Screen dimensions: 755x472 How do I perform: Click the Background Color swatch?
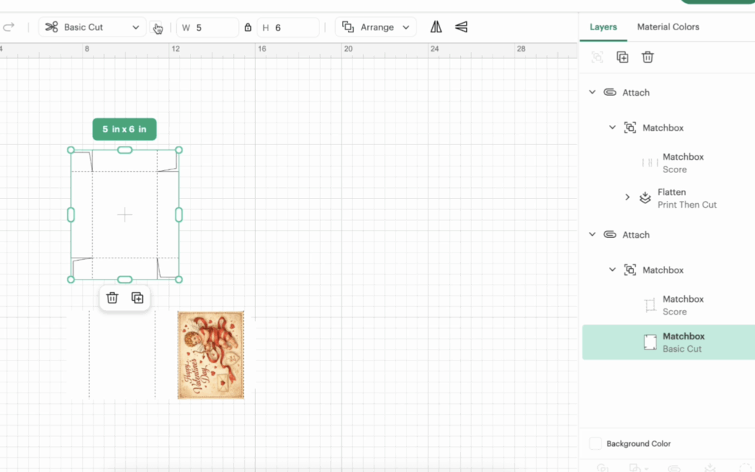[596, 444]
